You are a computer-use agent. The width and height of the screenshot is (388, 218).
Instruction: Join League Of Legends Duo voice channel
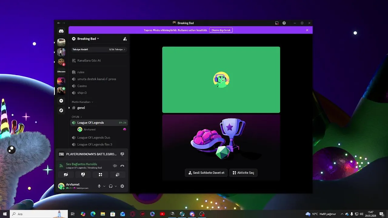[x=99, y=137]
